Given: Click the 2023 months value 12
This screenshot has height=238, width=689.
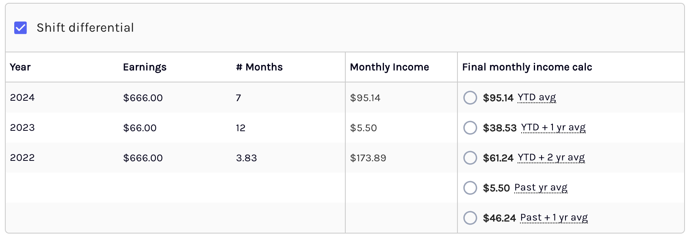Looking at the screenshot, I should coord(240,128).
